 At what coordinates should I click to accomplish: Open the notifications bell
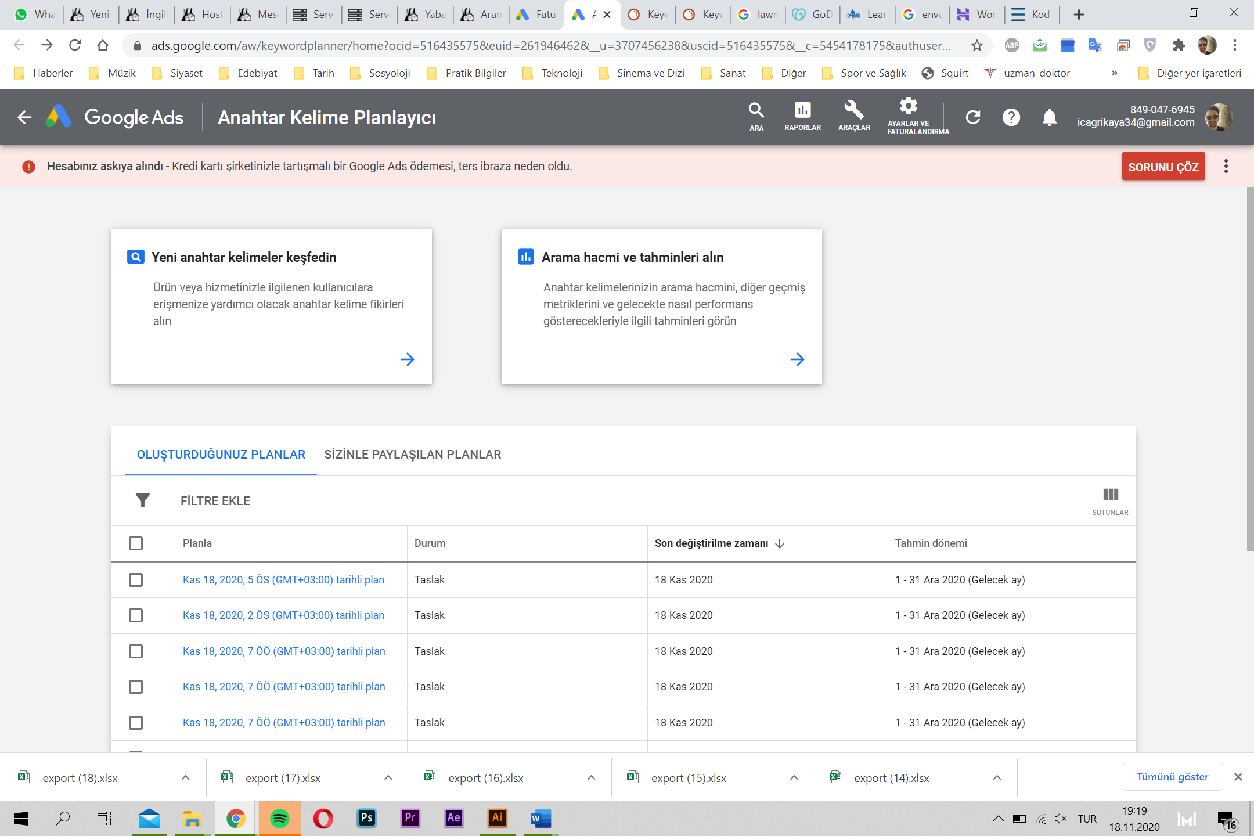(x=1049, y=117)
